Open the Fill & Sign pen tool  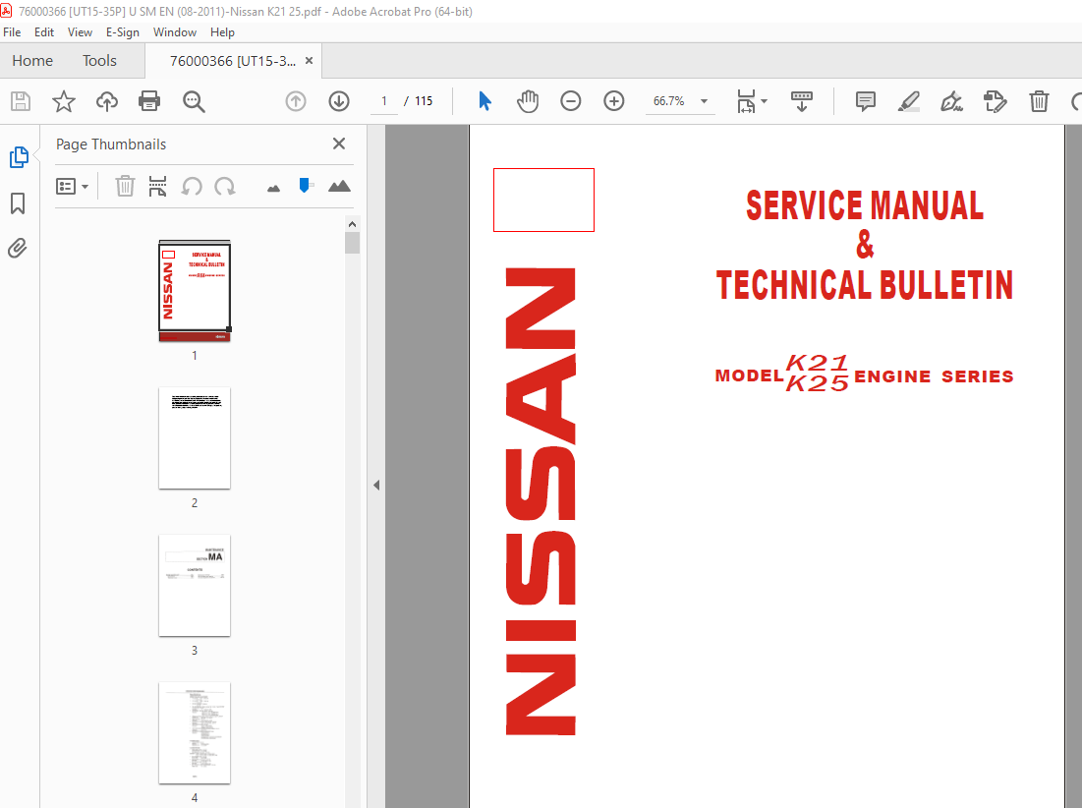(951, 101)
